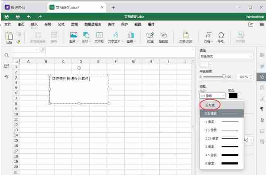Click the small copy icon beside Paste
Viewport: 266px width, 175px height.
(x=19, y=34)
